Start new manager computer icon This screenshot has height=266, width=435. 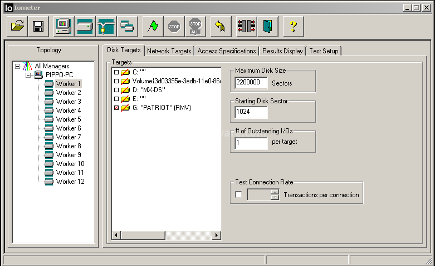tap(63, 27)
